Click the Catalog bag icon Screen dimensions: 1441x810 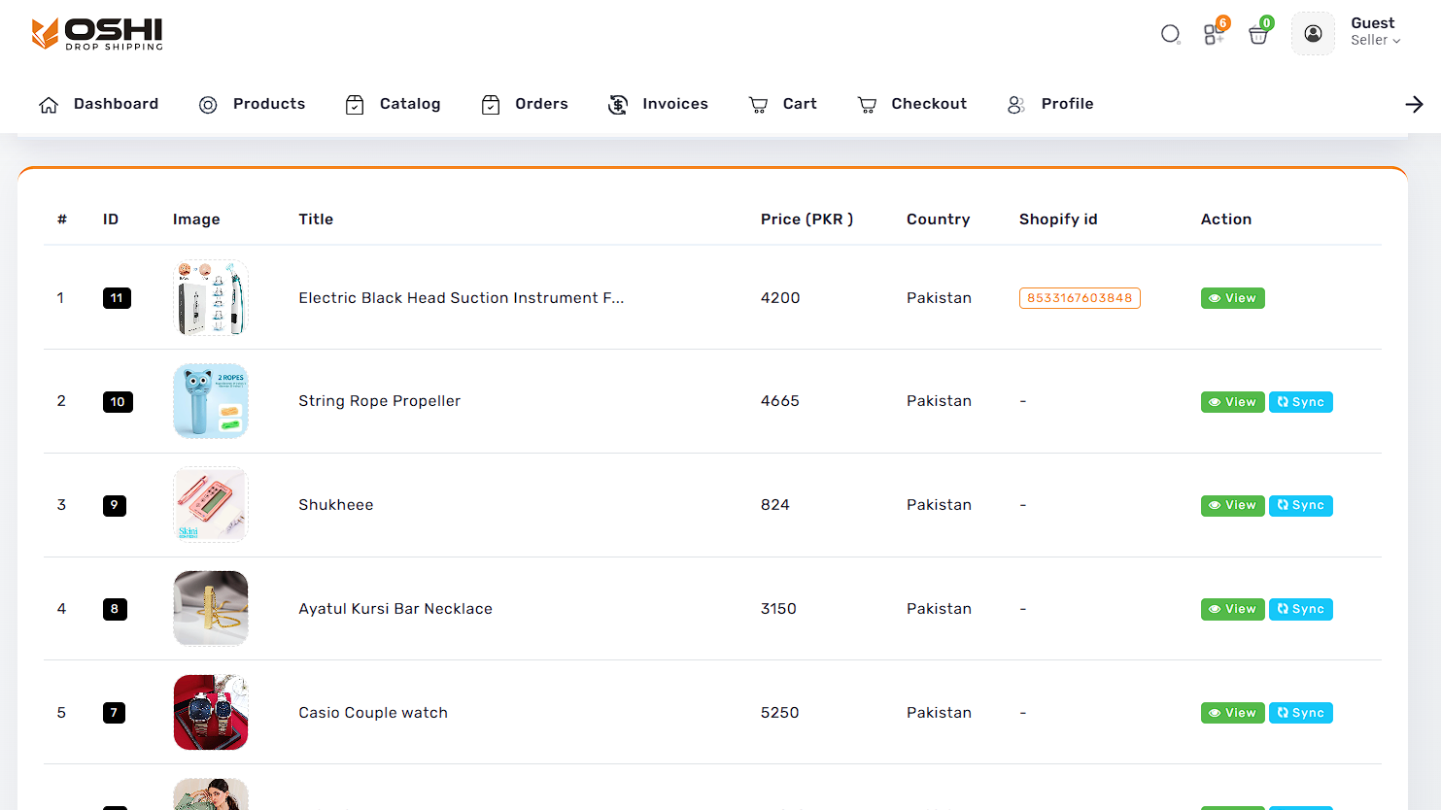pos(355,105)
